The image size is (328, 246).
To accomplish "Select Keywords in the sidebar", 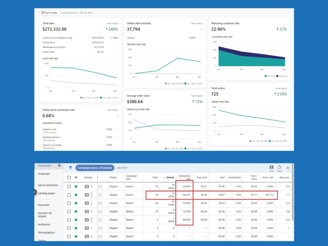I will click(x=44, y=205).
